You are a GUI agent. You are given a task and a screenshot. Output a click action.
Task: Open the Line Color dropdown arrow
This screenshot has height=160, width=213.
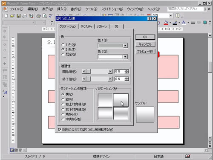pyautogui.click(x=179, y=23)
